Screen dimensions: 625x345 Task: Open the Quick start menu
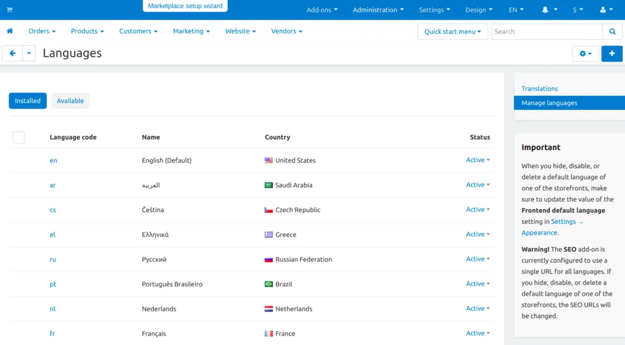452,32
